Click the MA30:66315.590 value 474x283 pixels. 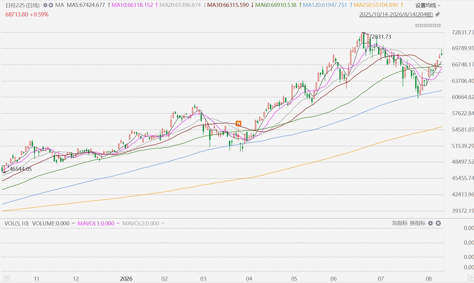[228, 5]
